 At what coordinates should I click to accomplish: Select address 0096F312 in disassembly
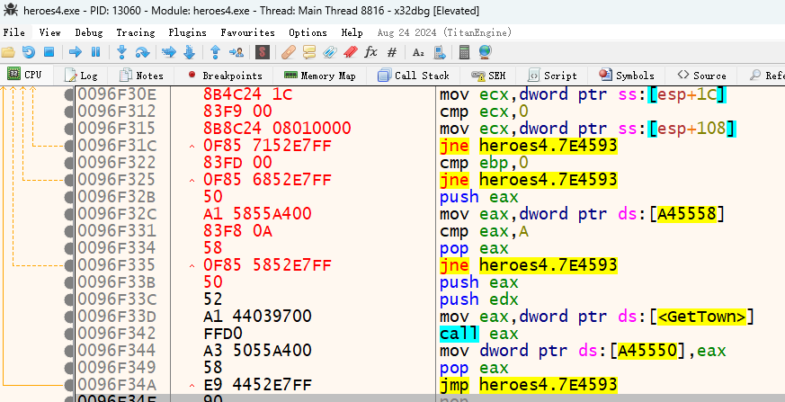117,112
